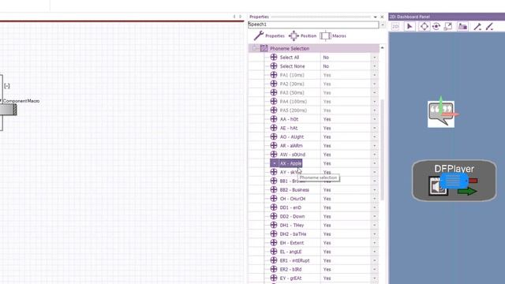Click the EY - grEAt property icon
This screenshot has width=505, height=284.
(x=274, y=278)
